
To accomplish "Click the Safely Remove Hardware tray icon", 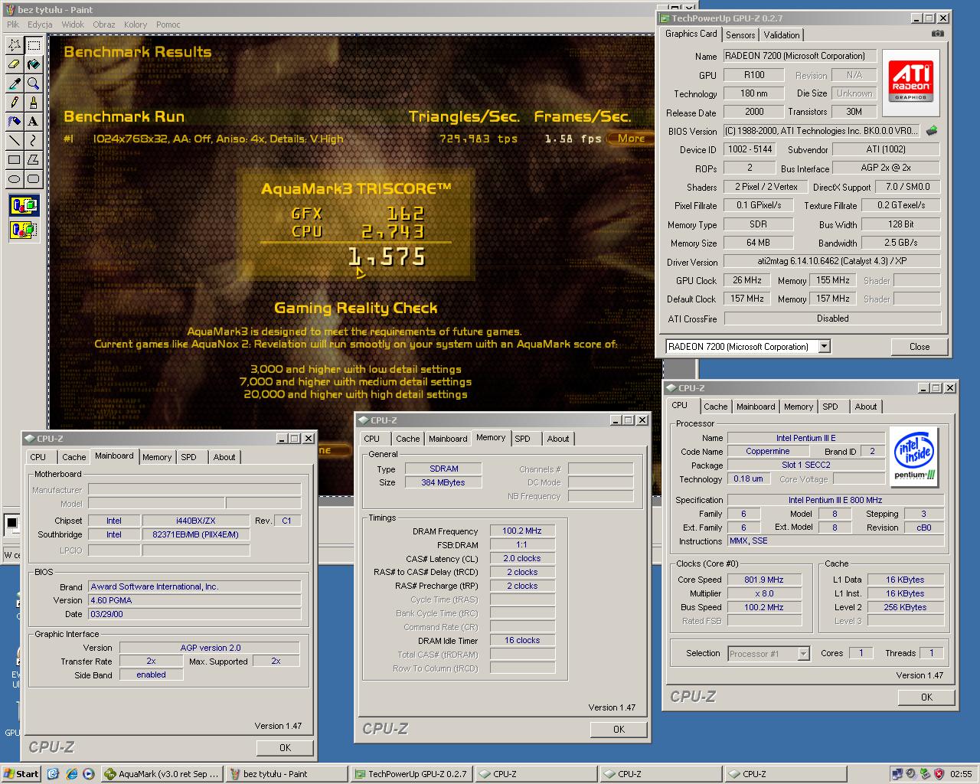I will [925, 774].
